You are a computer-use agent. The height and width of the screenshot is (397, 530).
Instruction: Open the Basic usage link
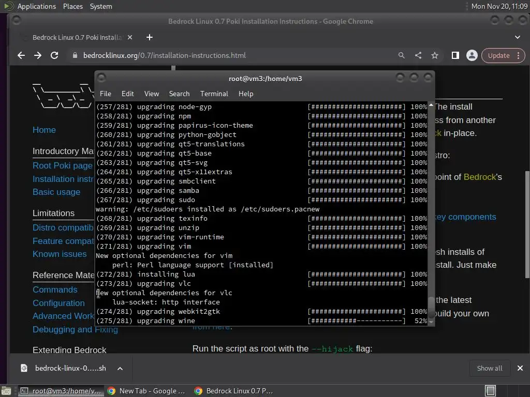(56, 192)
